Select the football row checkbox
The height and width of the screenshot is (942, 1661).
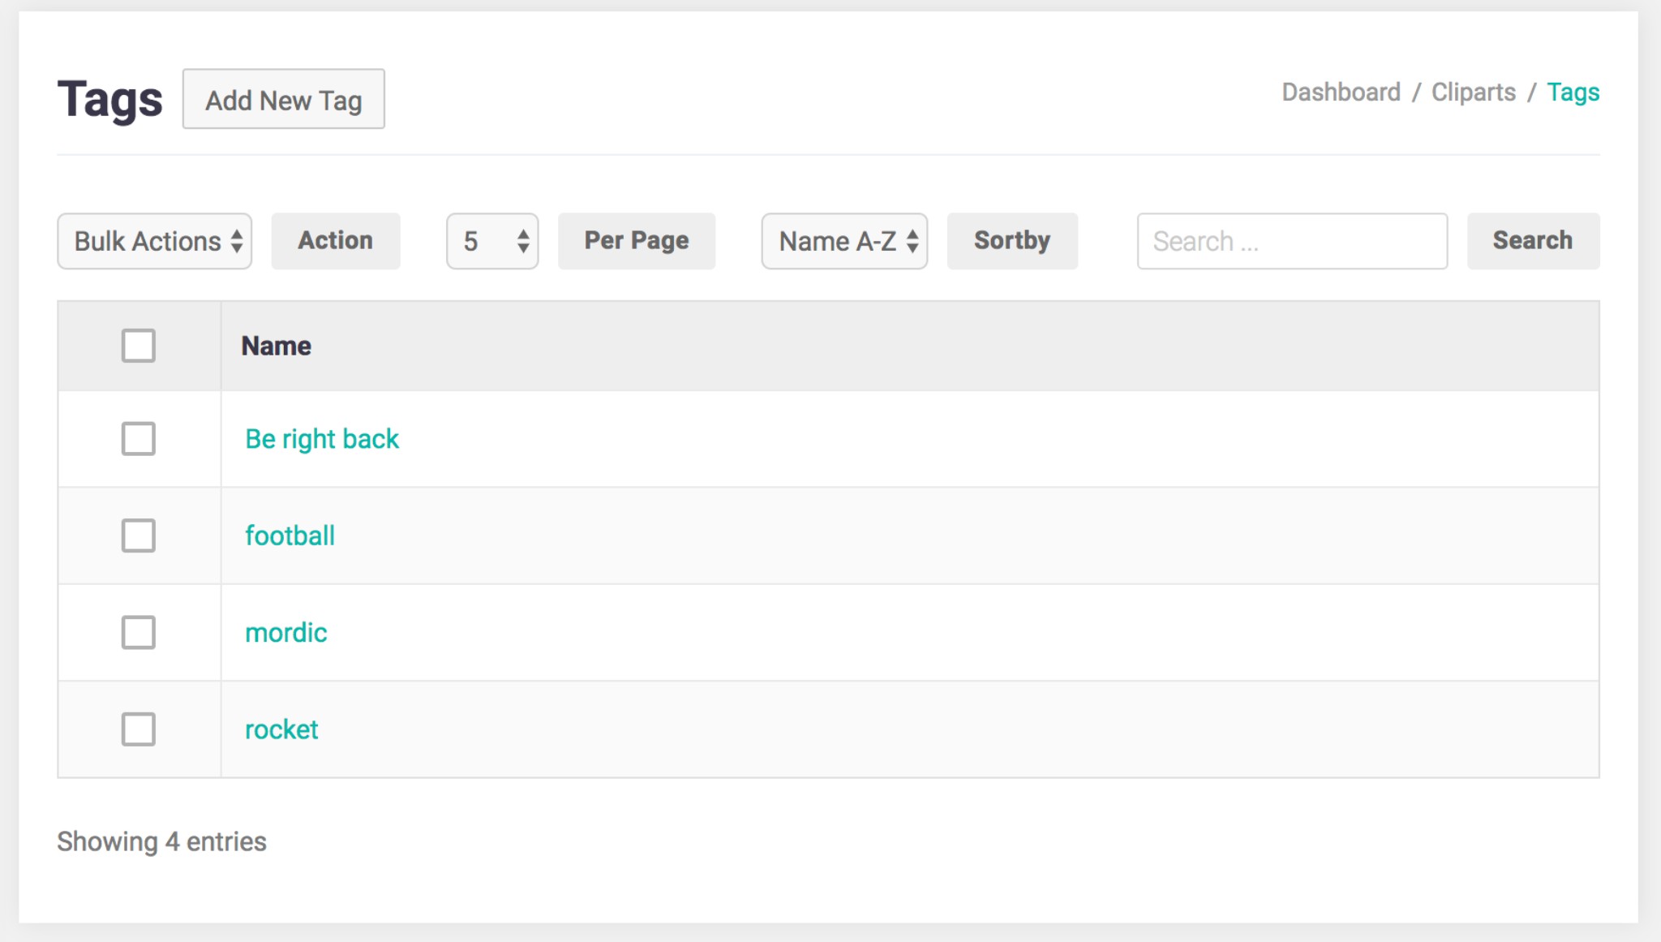point(138,536)
